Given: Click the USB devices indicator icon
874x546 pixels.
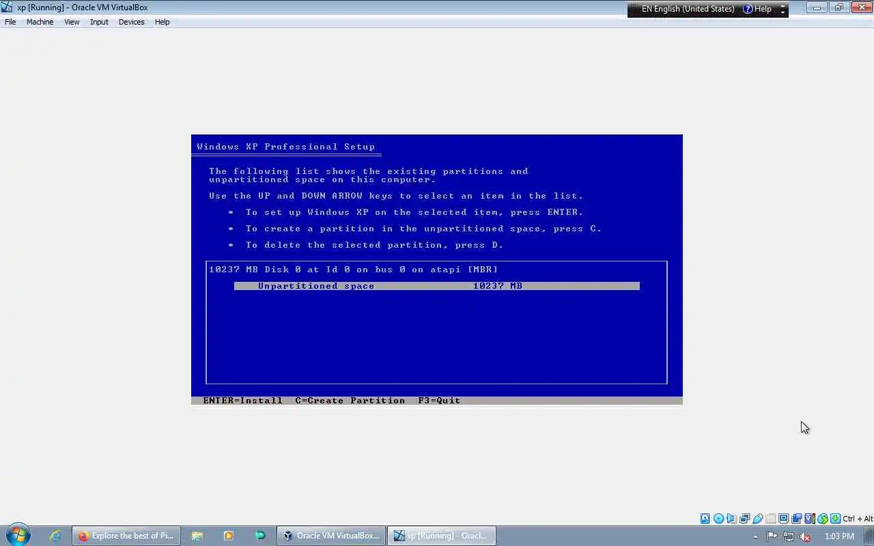Looking at the screenshot, I should click(x=758, y=519).
